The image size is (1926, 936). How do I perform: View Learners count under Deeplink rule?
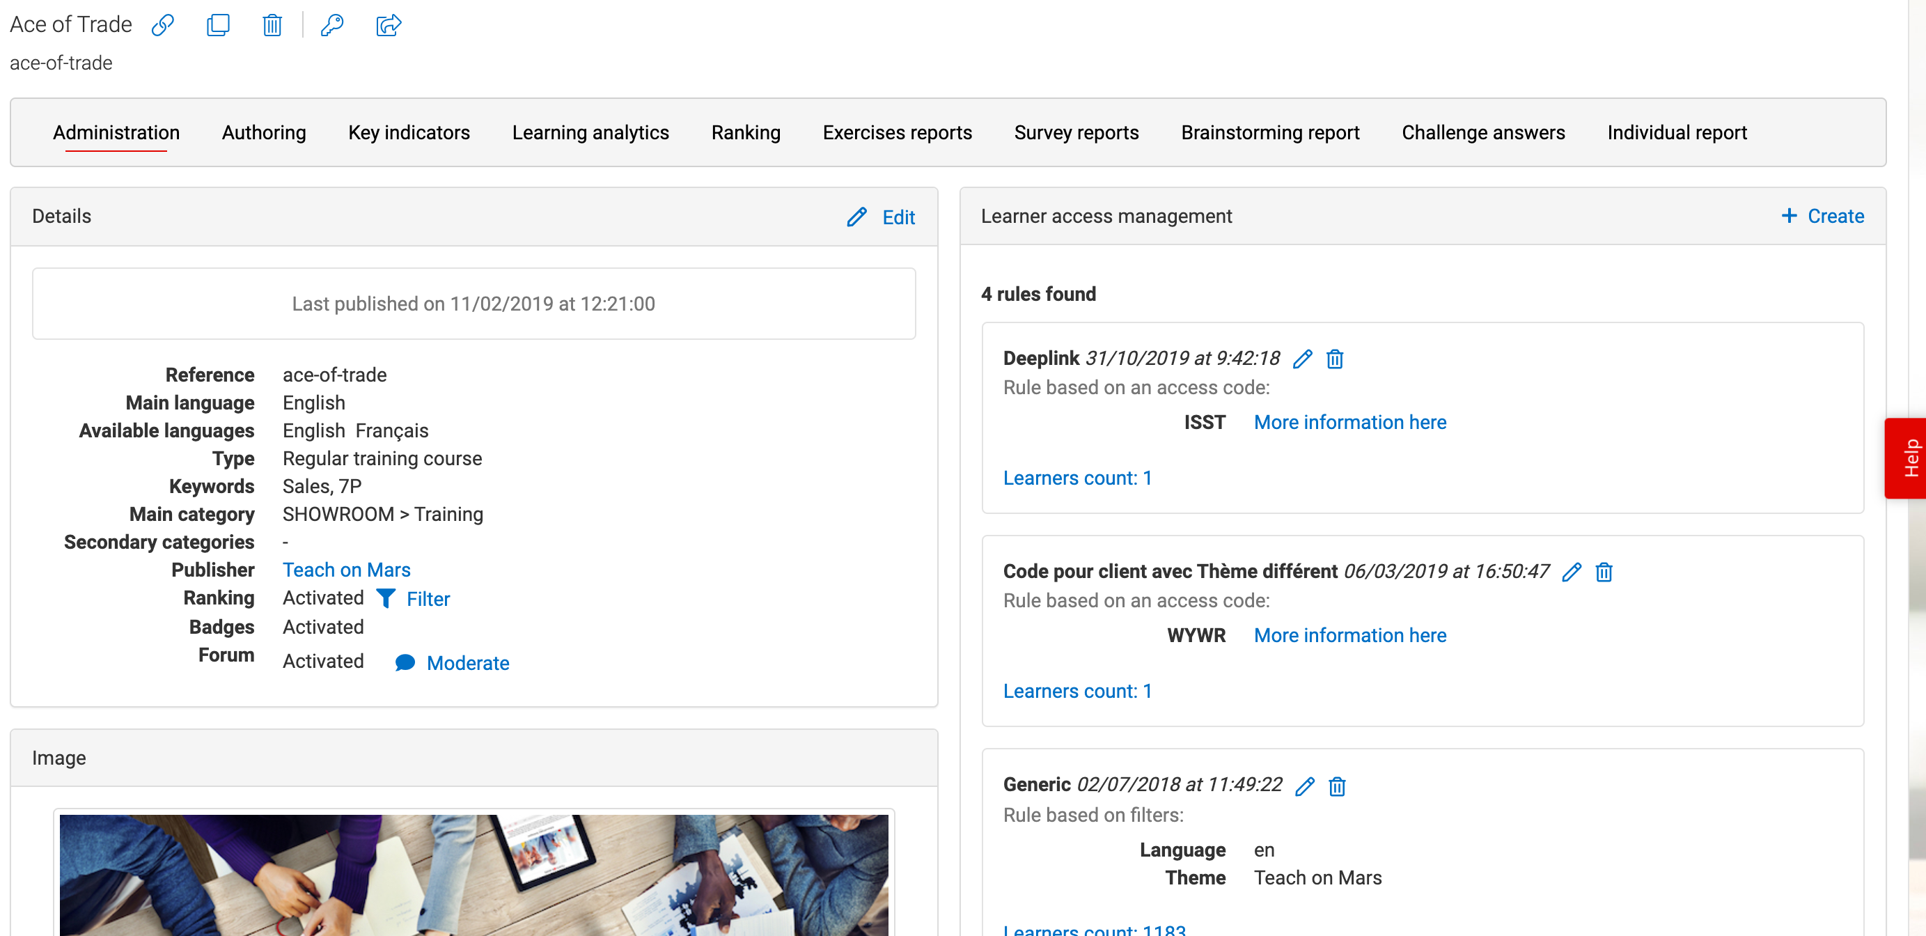point(1077,478)
